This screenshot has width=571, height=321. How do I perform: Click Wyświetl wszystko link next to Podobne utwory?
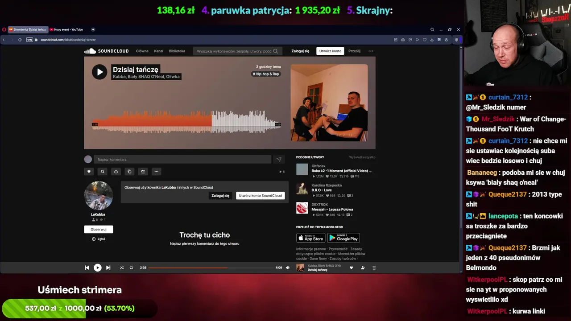(x=362, y=157)
